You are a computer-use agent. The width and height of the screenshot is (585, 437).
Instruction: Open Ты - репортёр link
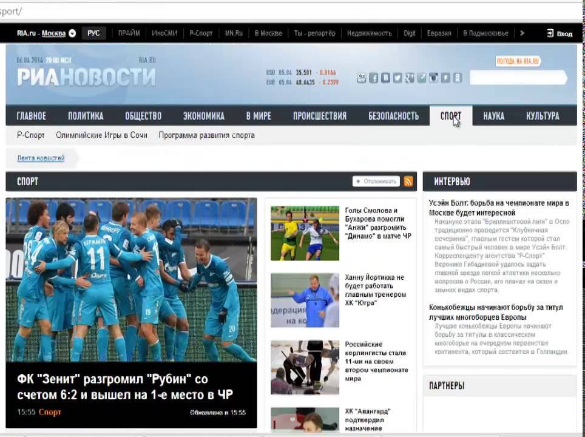point(314,33)
